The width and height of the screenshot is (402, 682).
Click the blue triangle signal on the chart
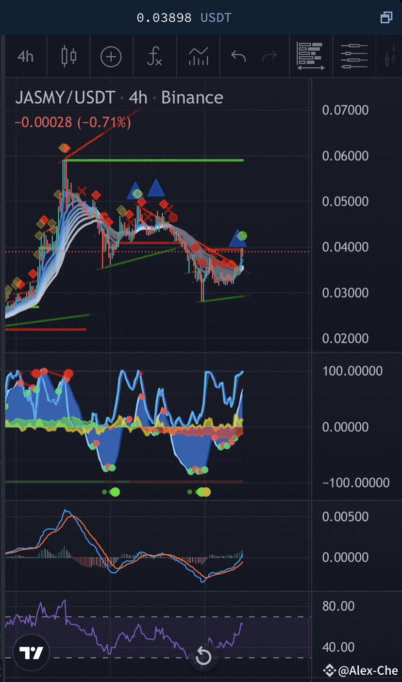pyautogui.click(x=156, y=189)
